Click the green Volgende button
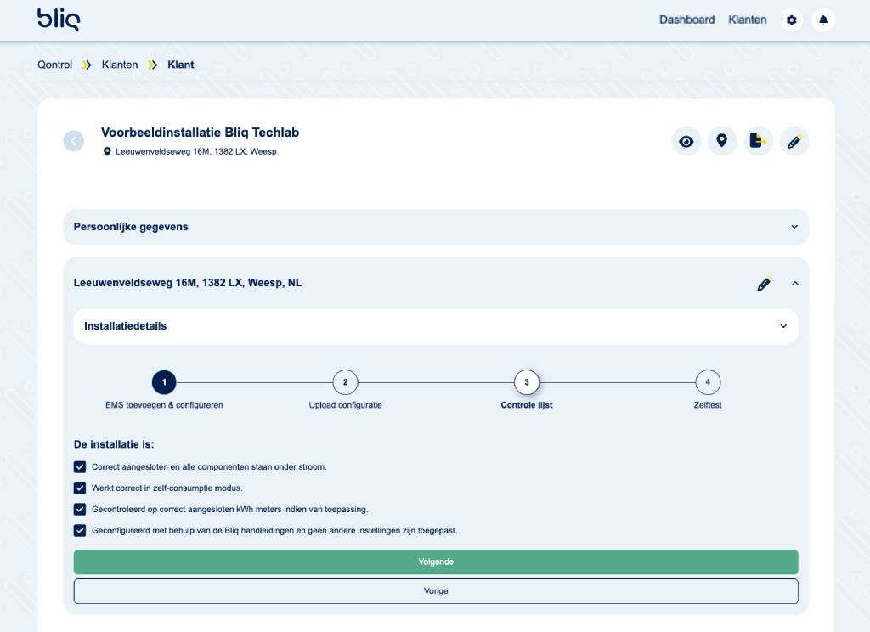 click(435, 562)
